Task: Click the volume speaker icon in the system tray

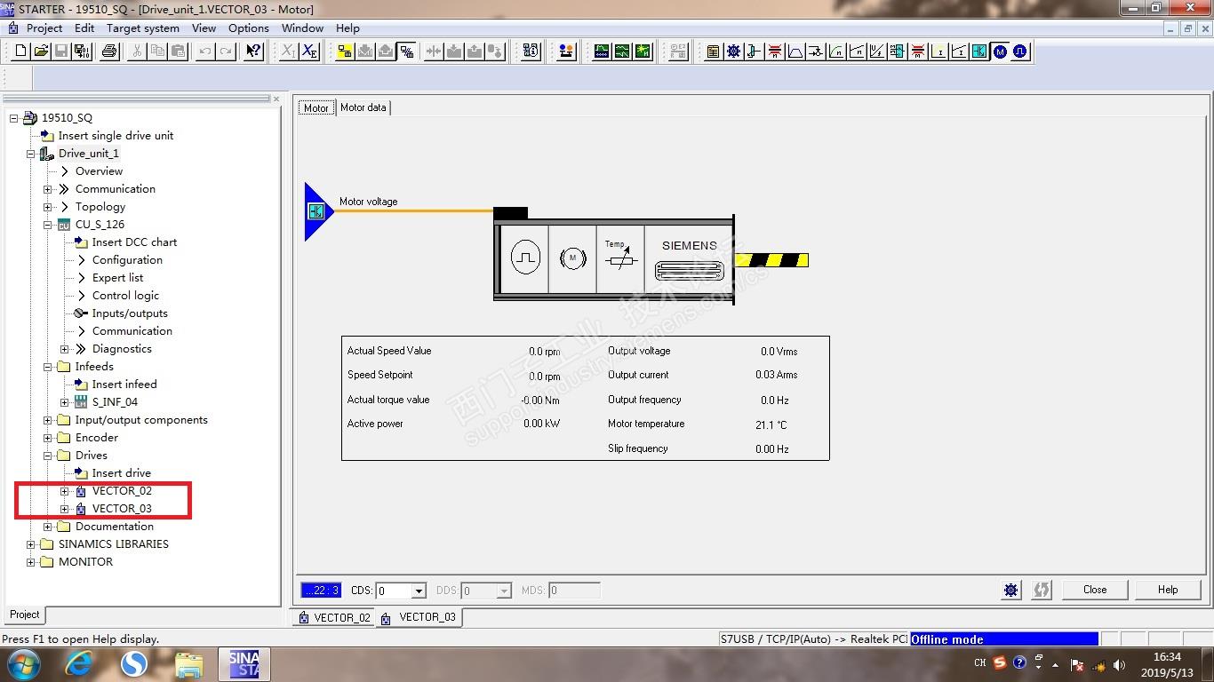Action: click(1120, 663)
